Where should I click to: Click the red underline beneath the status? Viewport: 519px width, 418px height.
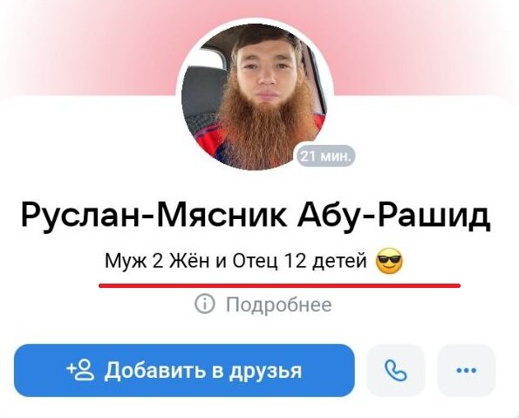tap(279, 285)
